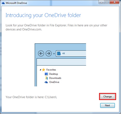The width and height of the screenshot is (121, 114).
Task: Click the OneDrive cloud icon in Favorites
Action: (46, 82)
